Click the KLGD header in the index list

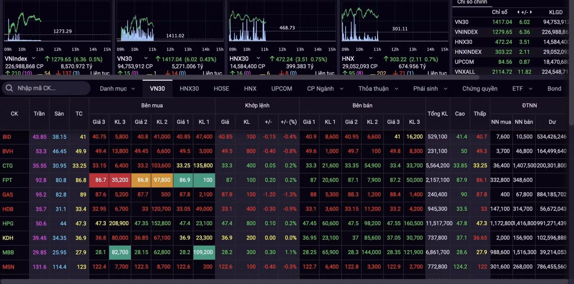pyautogui.click(x=556, y=12)
